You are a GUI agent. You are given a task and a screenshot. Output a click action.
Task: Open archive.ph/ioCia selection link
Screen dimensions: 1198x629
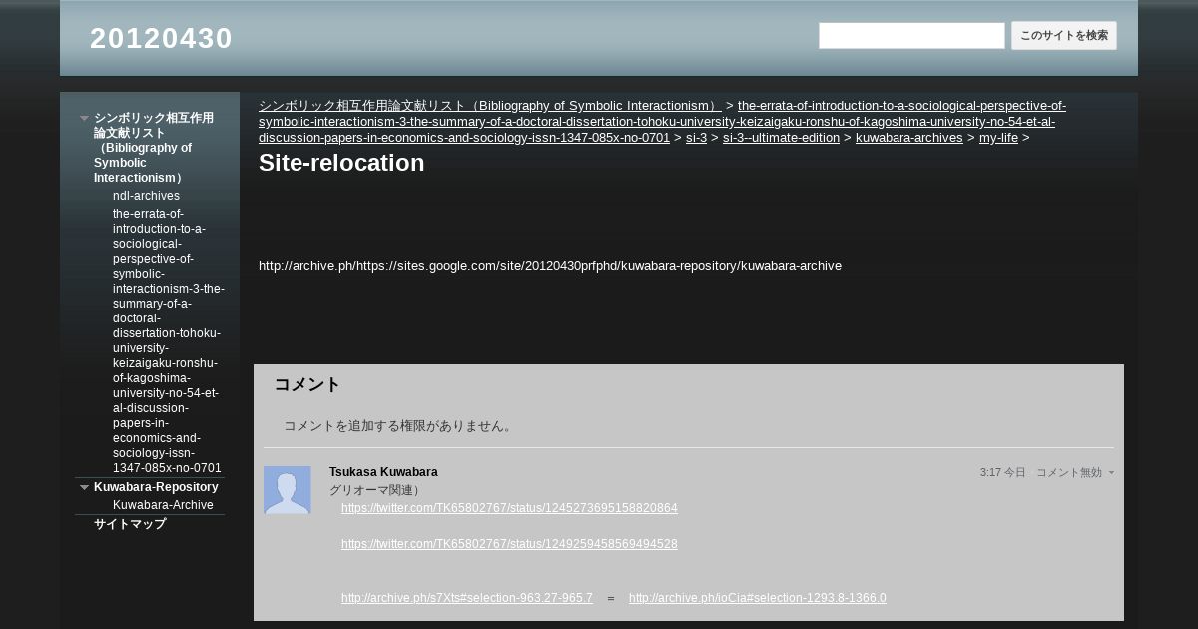(758, 598)
